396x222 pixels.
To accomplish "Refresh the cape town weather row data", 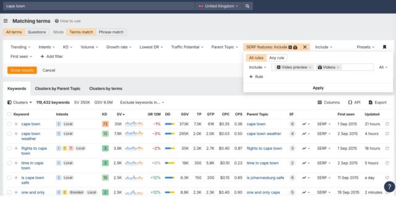I will pyautogui.click(x=387, y=134).
